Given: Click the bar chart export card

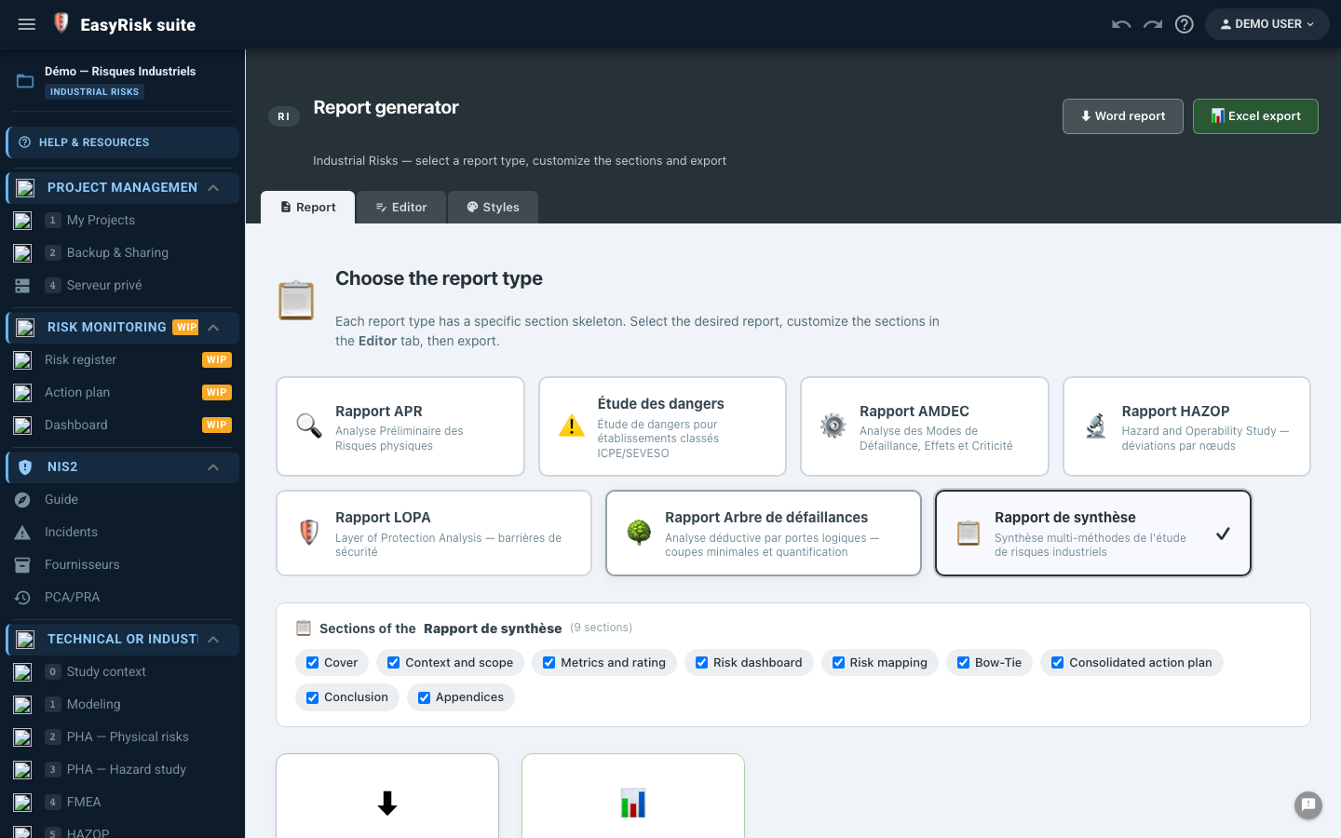Looking at the screenshot, I should tap(633, 796).
